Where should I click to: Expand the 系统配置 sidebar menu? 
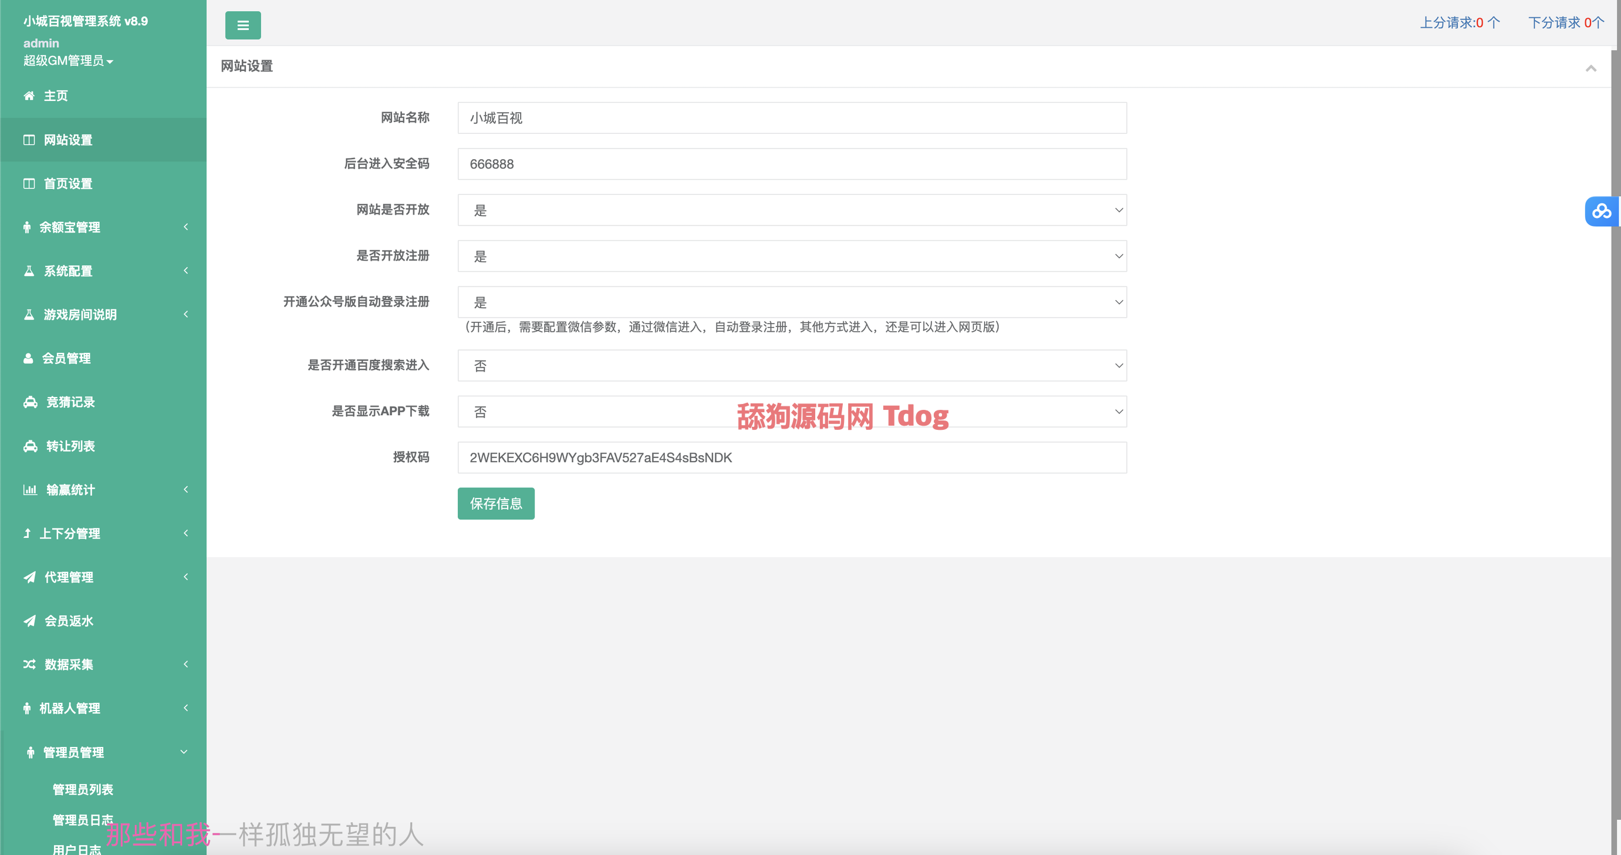point(68,271)
